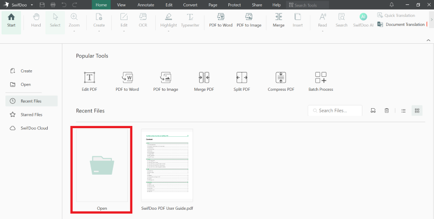Click Quick Translation
Image resolution: width=434 pixels, height=219 pixels.
coord(396,16)
